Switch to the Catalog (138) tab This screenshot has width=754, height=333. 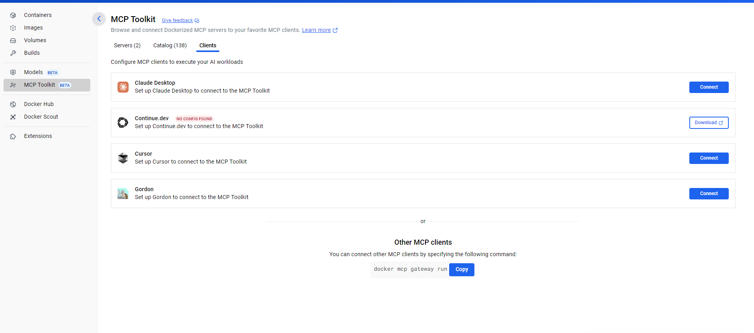(x=170, y=45)
